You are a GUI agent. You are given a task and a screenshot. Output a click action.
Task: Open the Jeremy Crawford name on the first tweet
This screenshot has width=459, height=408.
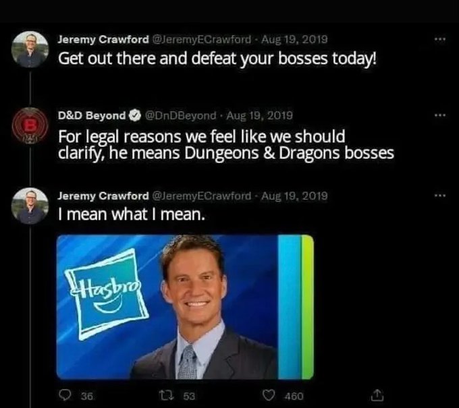click(x=103, y=39)
